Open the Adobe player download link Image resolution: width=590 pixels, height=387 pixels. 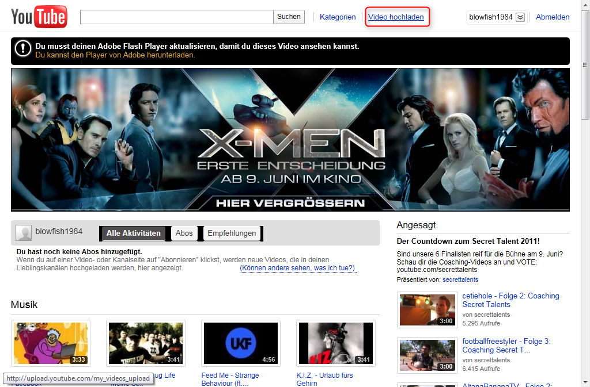point(115,55)
